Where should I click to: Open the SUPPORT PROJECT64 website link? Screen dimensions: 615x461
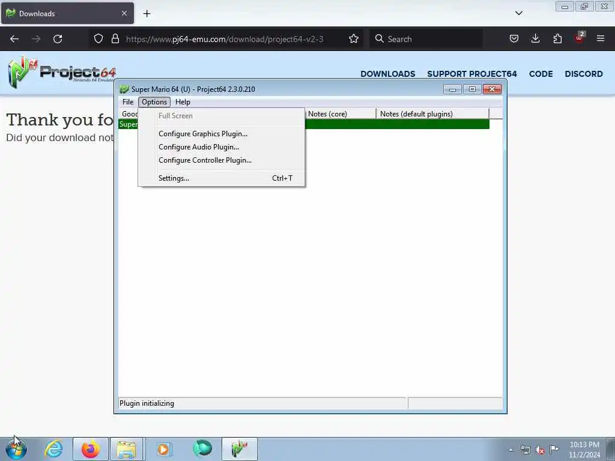(472, 74)
